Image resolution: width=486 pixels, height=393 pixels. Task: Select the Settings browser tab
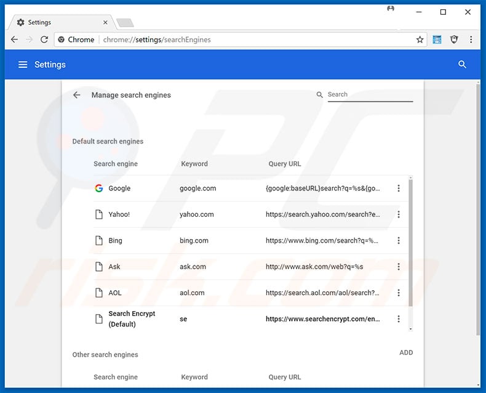62,22
